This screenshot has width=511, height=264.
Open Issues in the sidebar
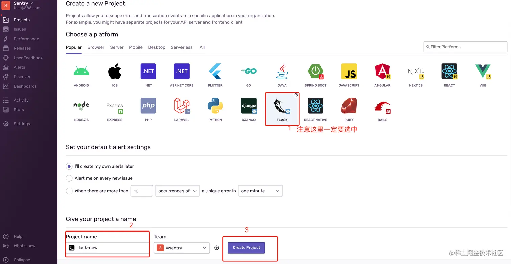(20, 29)
